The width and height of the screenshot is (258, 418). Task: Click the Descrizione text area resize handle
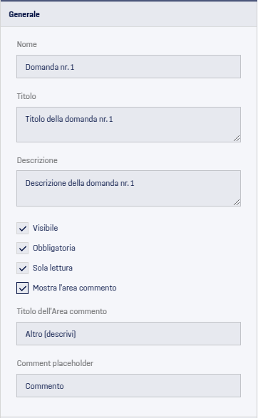[237, 202]
